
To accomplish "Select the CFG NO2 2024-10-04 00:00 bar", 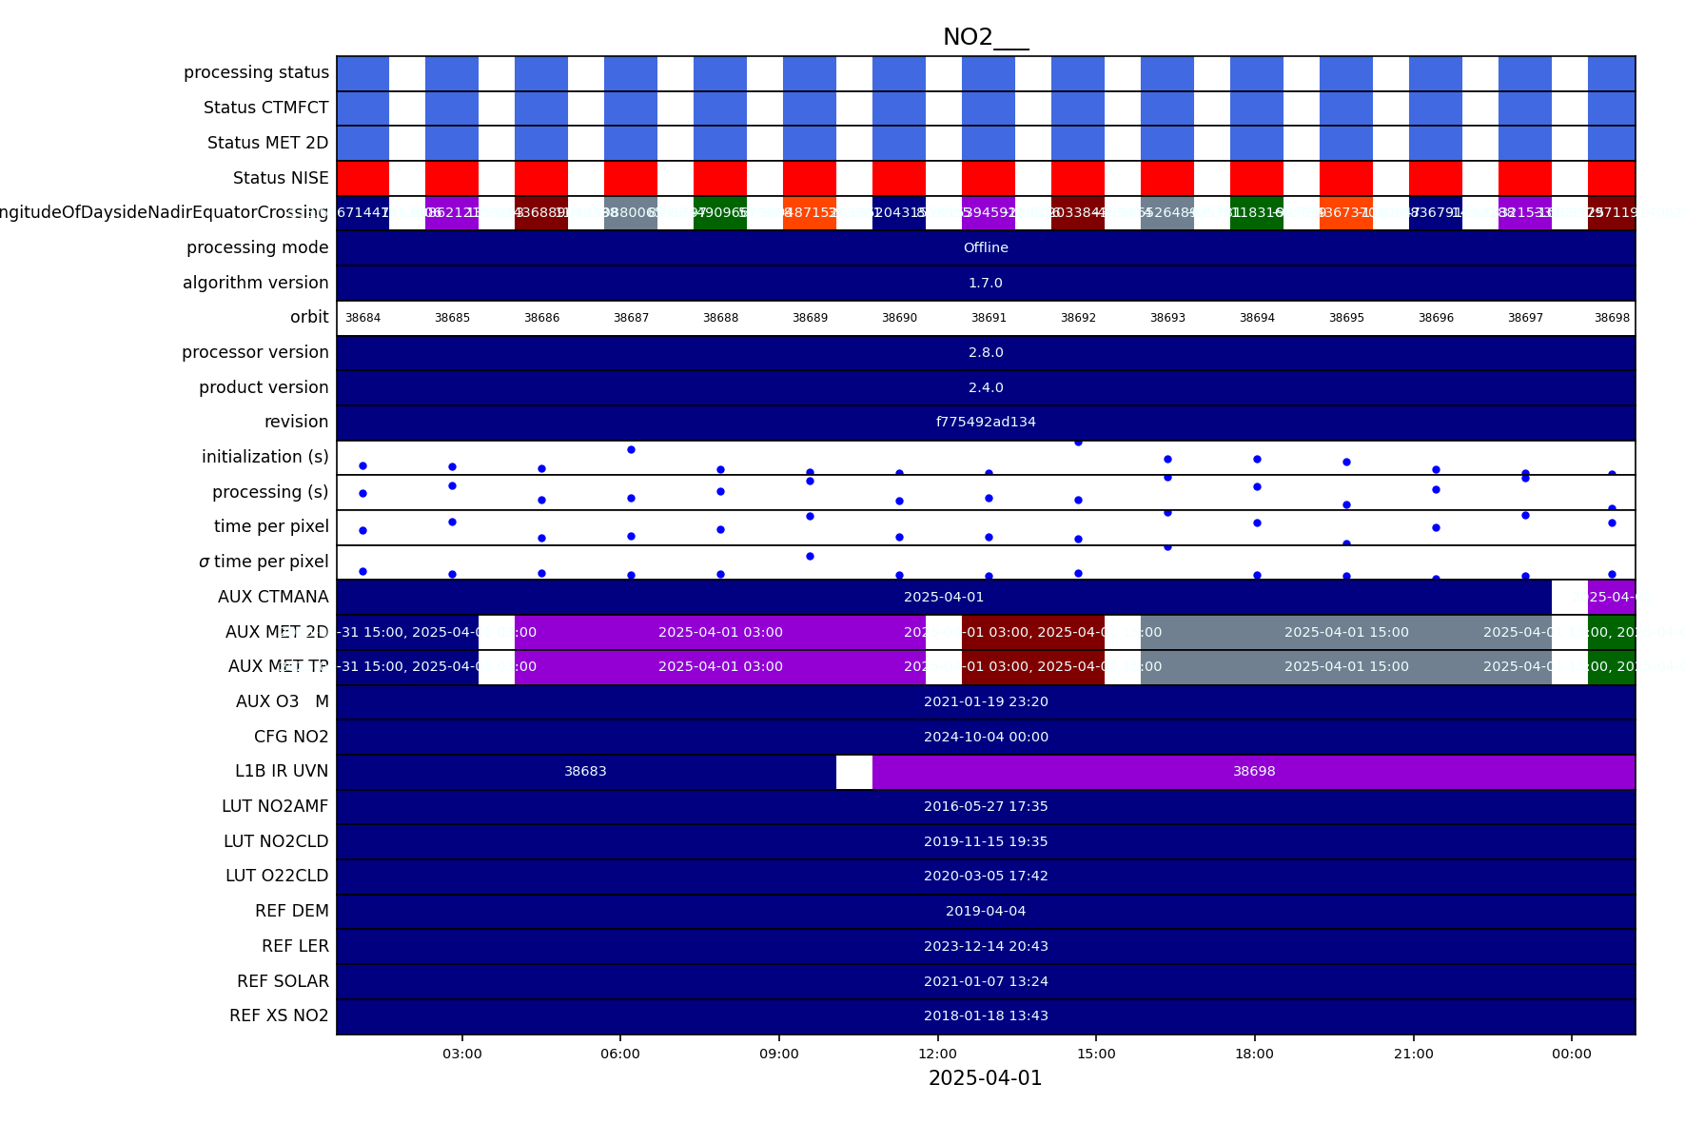I will tap(986, 738).
